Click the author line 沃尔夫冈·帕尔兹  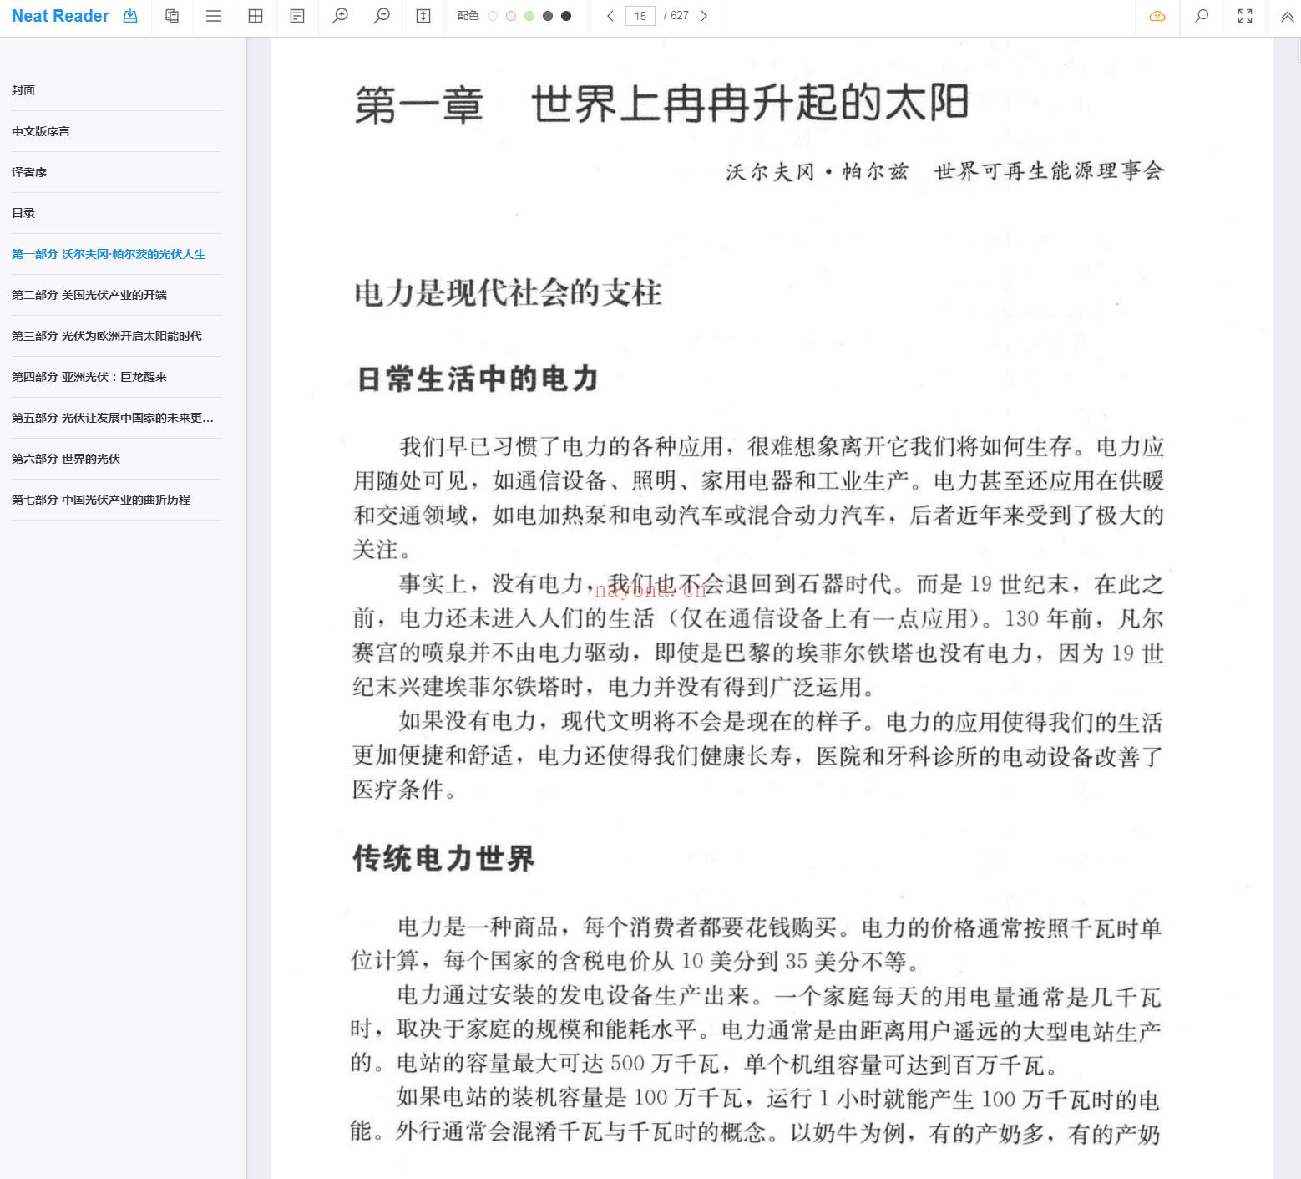[x=817, y=171]
